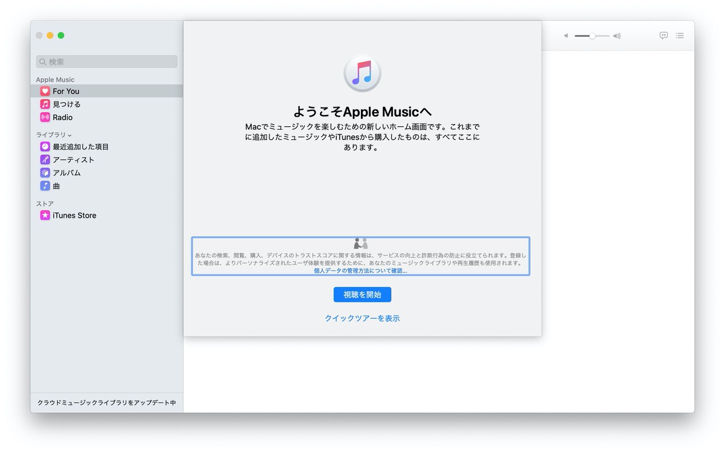Click the iTunes Store star icon
Viewport: 725px width, 453px height.
45,215
